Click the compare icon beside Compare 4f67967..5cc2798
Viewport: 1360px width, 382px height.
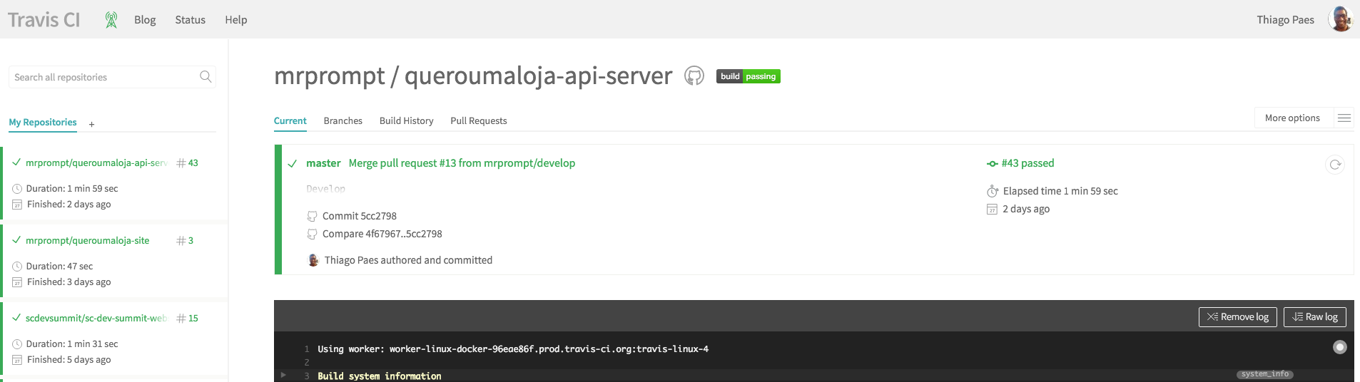tap(312, 234)
